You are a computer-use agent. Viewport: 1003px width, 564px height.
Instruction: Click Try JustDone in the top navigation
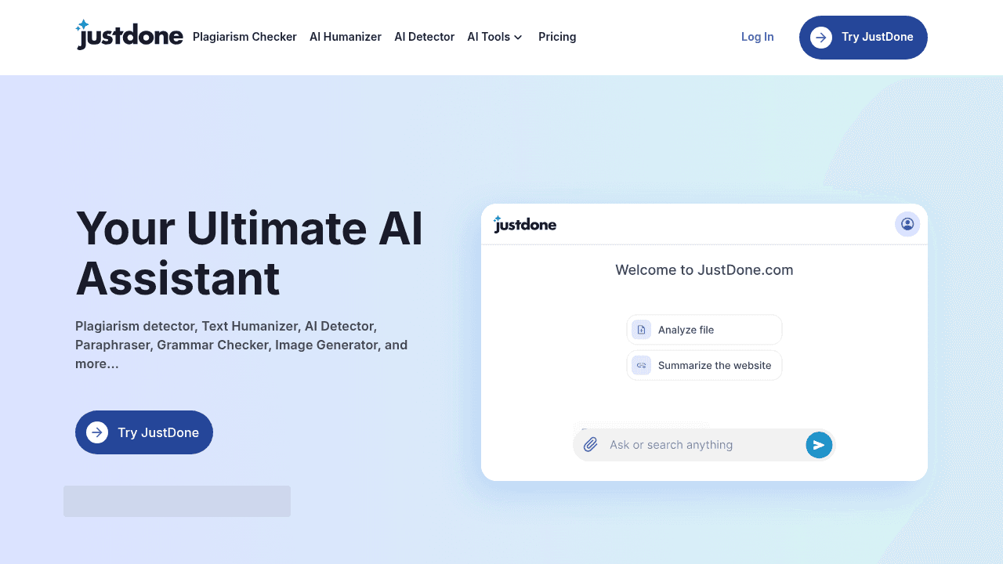click(x=863, y=37)
